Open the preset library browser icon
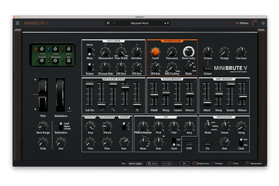 click(x=108, y=23)
